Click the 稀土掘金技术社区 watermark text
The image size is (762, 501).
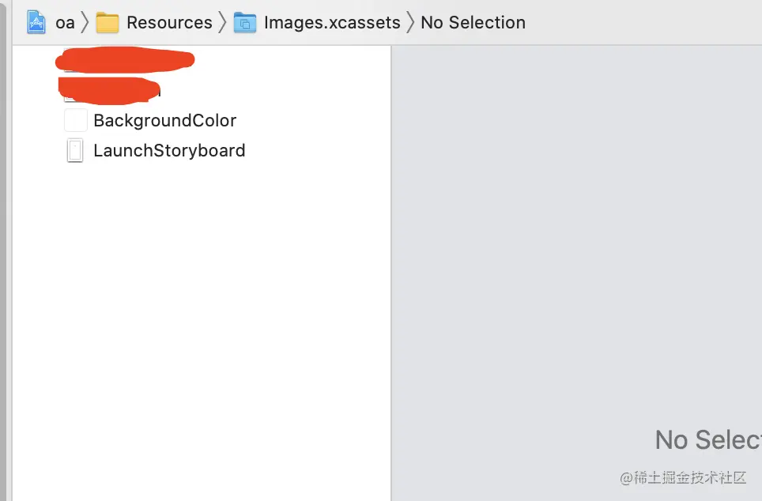pyautogui.click(x=683, y=478)
